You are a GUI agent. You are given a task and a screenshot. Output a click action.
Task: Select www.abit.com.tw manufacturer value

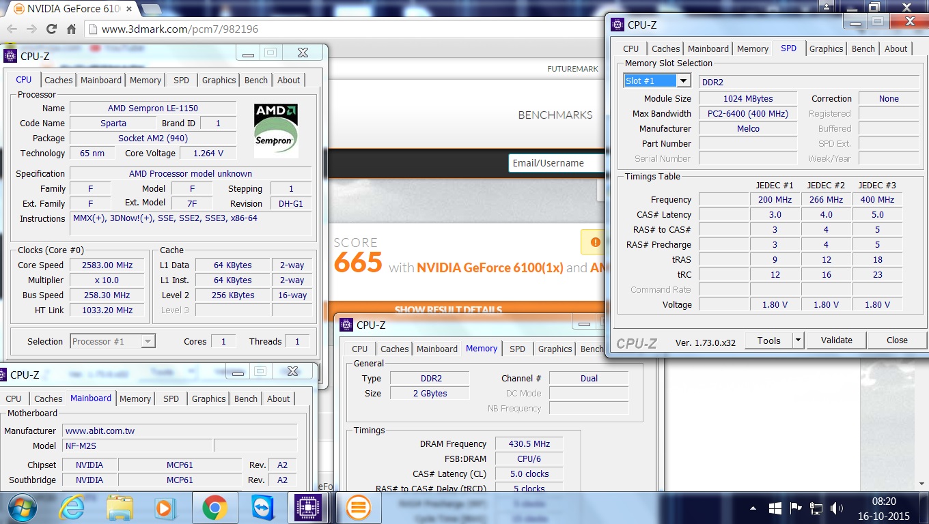(180, 431)
